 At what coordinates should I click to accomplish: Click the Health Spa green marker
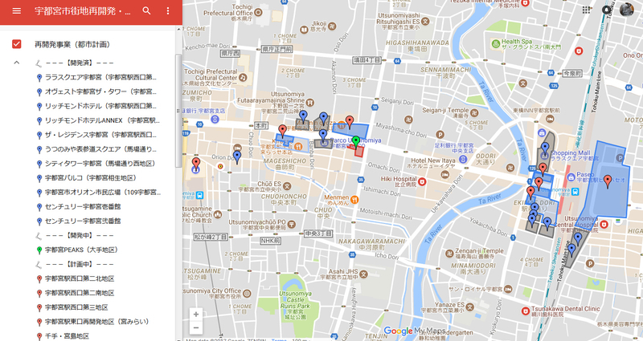tap(496, 43)
